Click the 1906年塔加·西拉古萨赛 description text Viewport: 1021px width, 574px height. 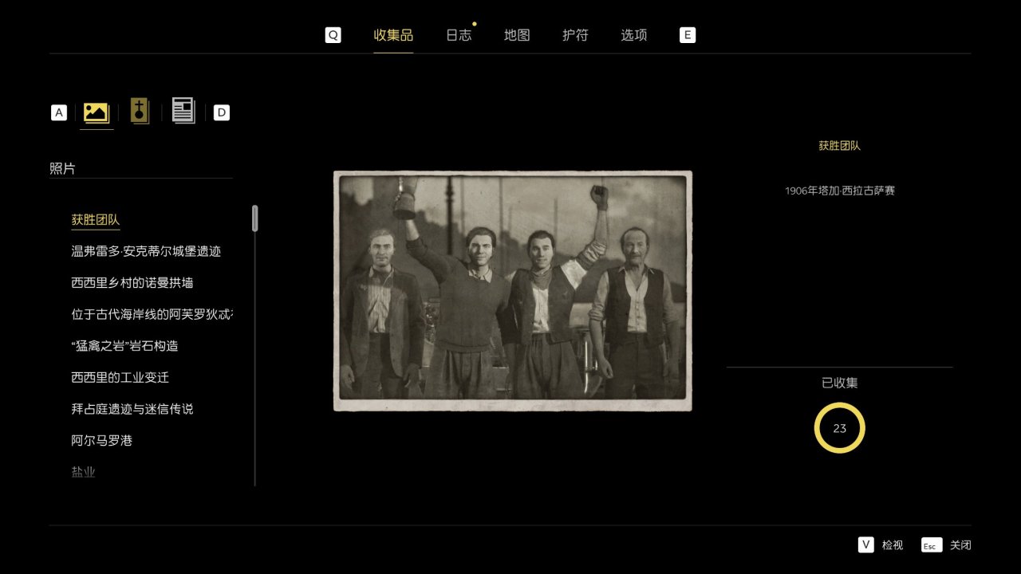[840, 191]
